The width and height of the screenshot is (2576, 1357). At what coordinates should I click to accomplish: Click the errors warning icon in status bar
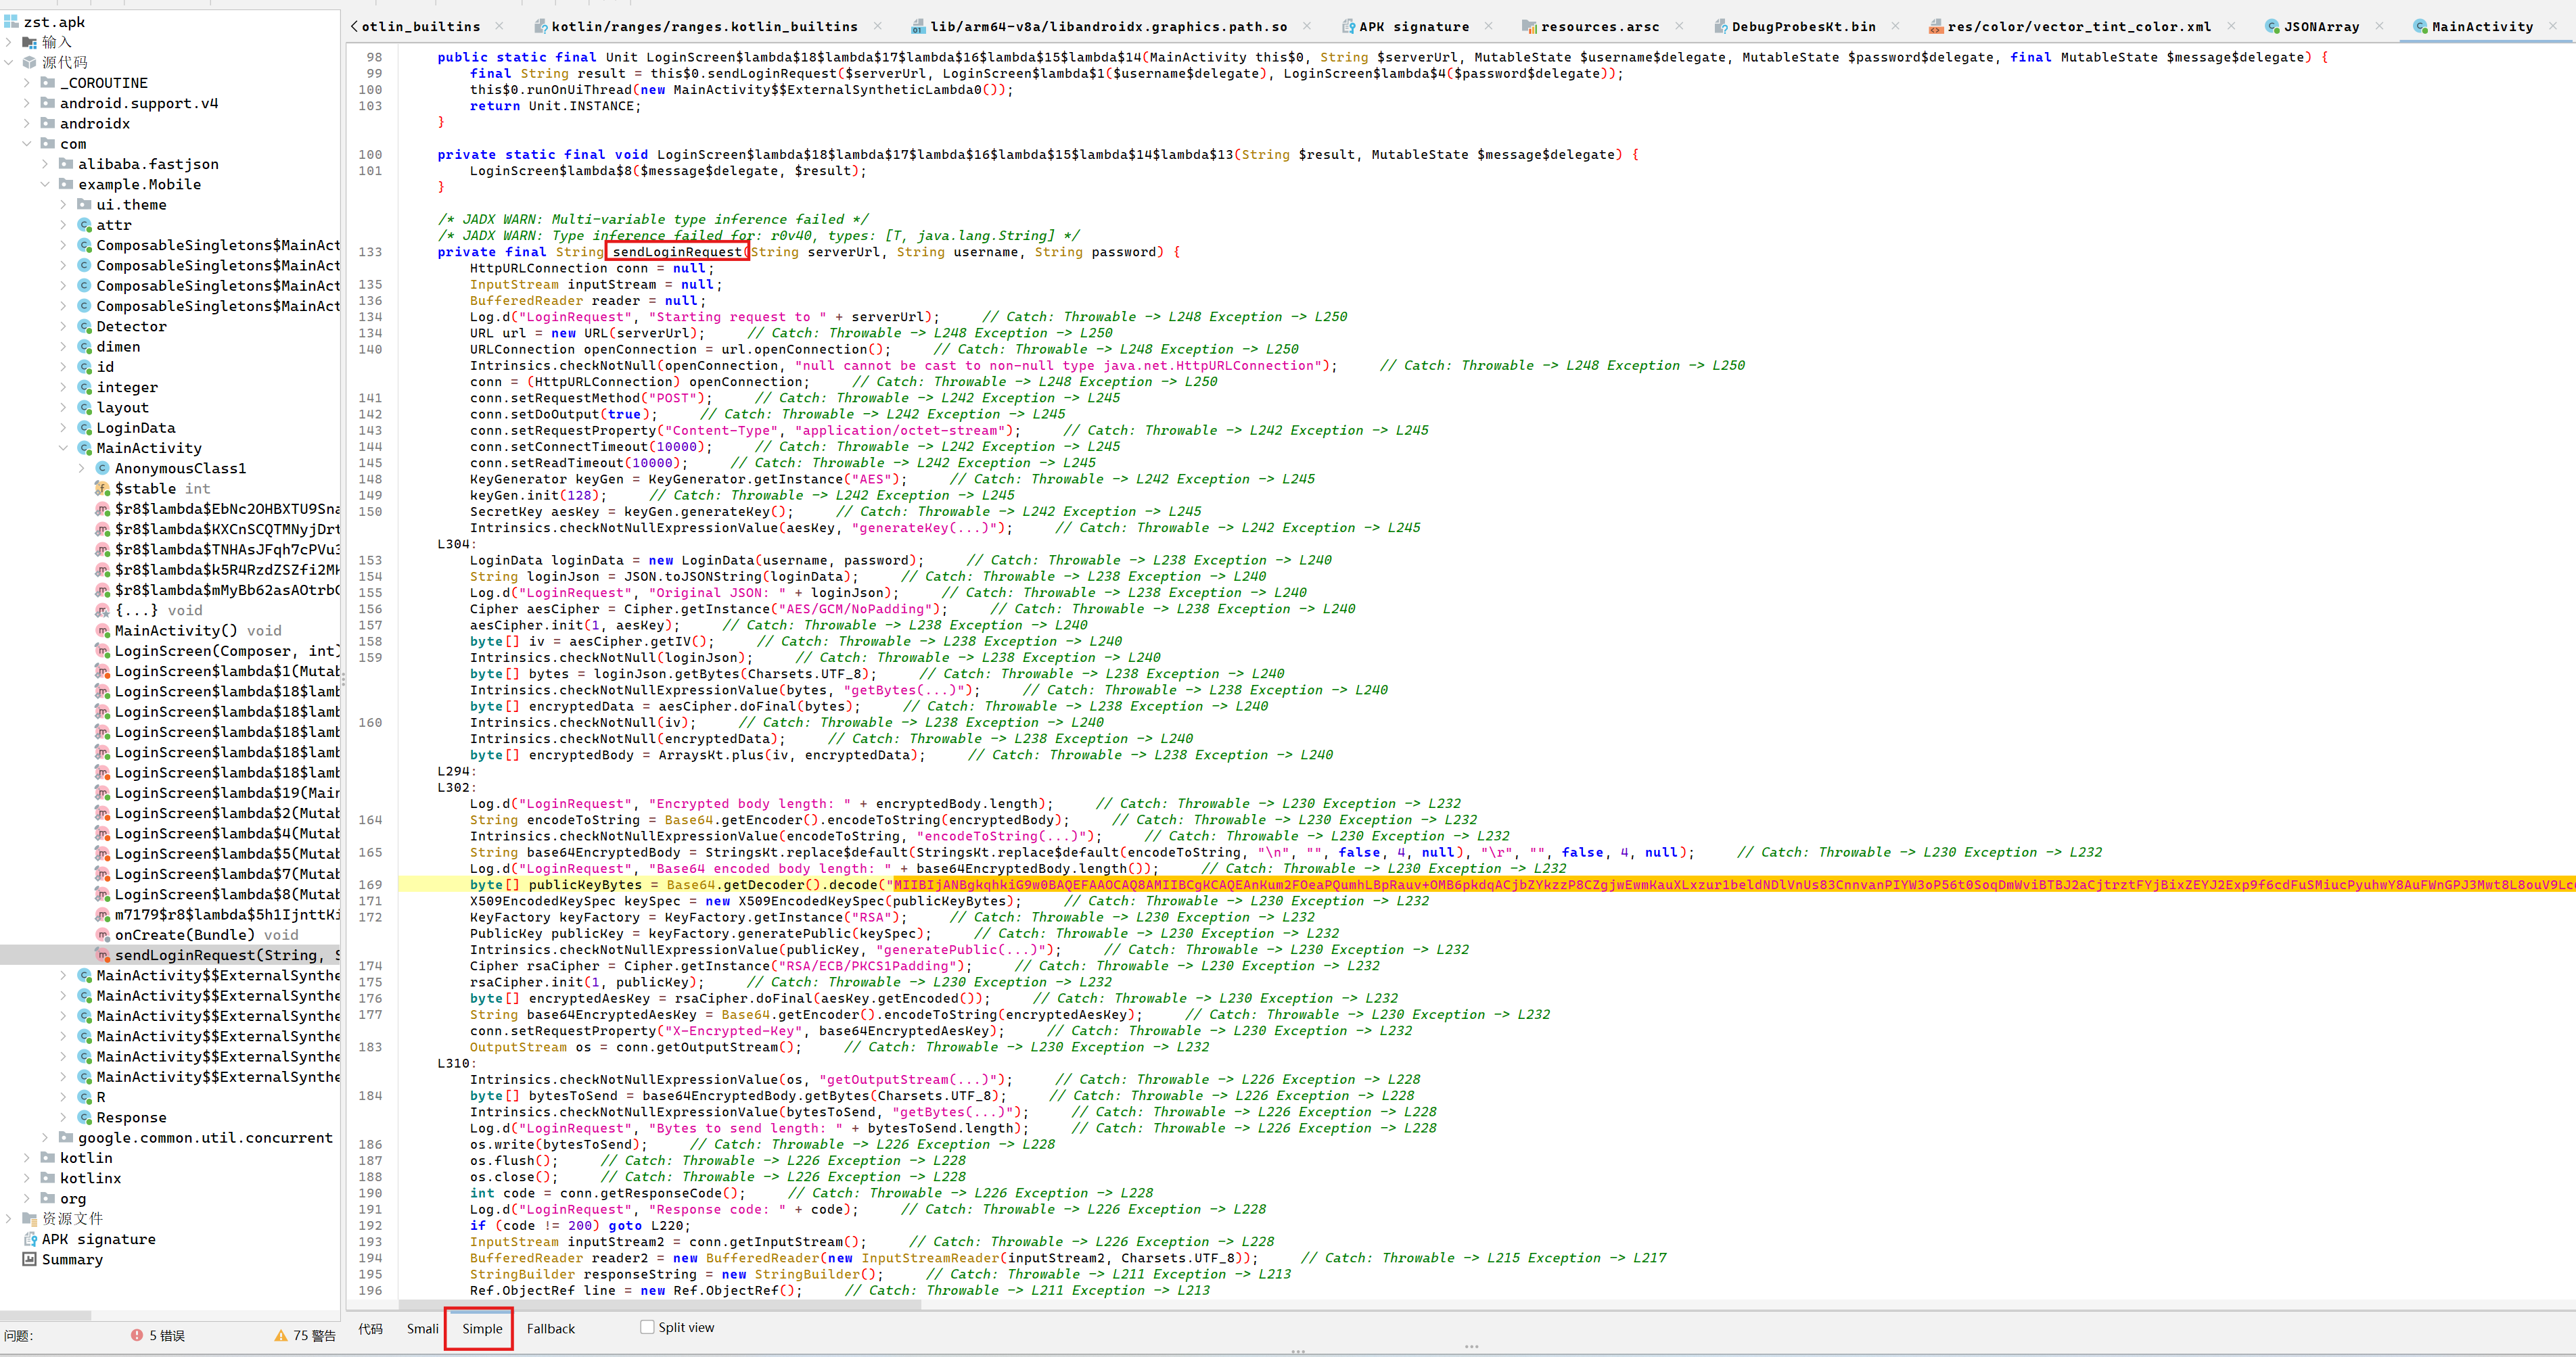pos(137,1335)
